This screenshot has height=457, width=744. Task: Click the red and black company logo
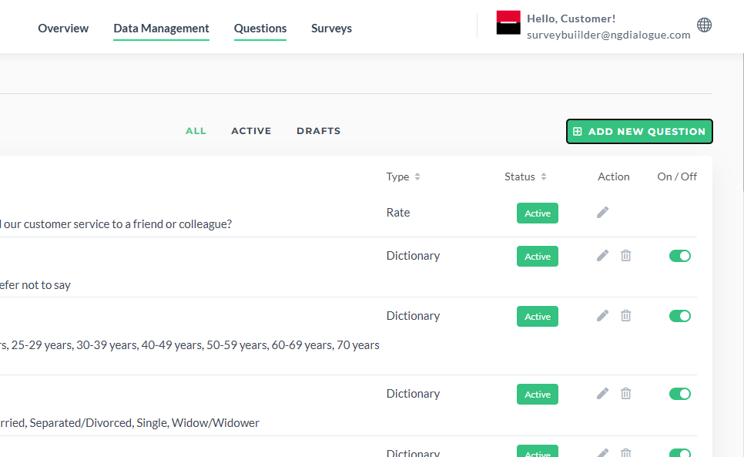508,22
